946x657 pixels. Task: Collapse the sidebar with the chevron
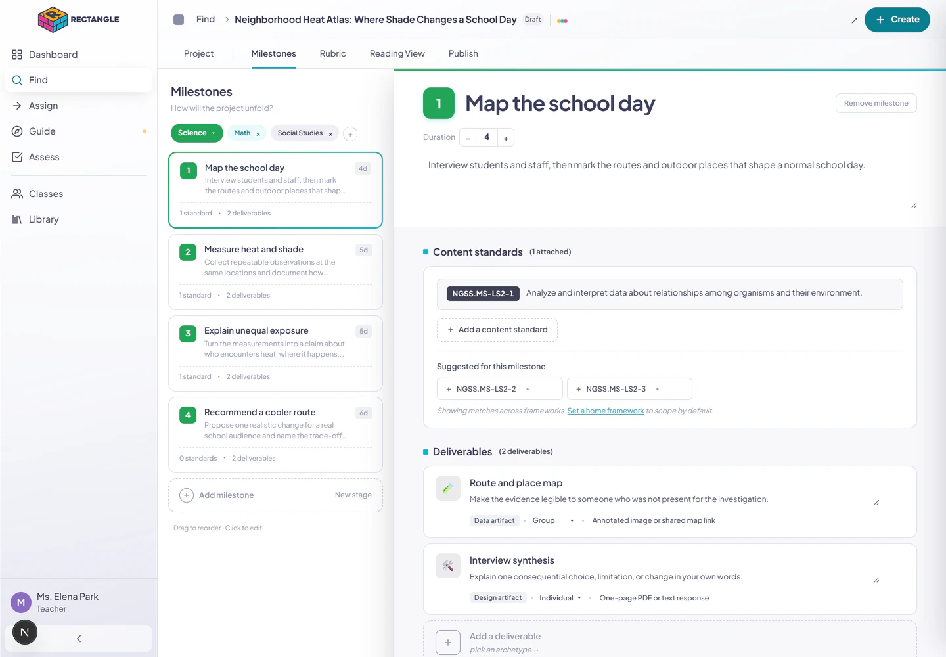[x=79, y=639]
